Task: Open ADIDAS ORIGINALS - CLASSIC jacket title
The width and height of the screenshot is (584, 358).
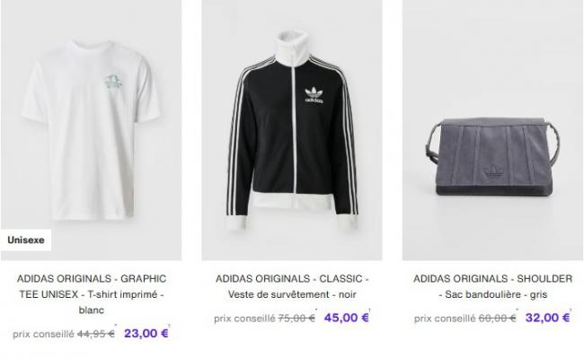Action: click(292, 278)
